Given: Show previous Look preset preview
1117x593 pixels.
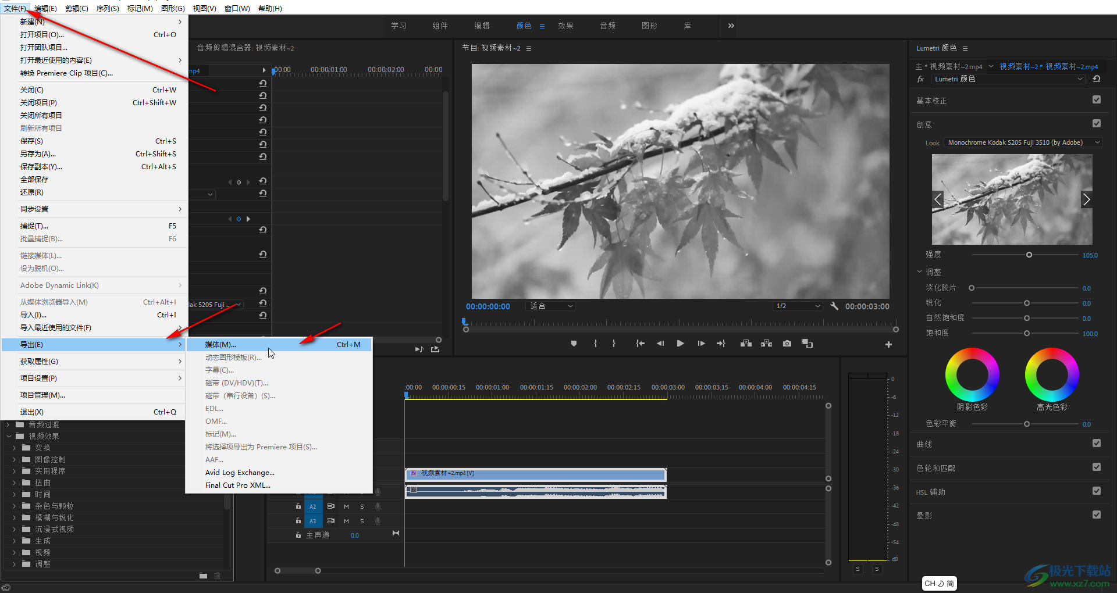Looking at the screenshot, I should (938, 199).
